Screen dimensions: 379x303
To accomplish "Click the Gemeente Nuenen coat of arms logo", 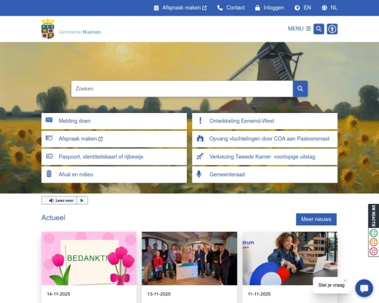I will click(x=47, y=29).
